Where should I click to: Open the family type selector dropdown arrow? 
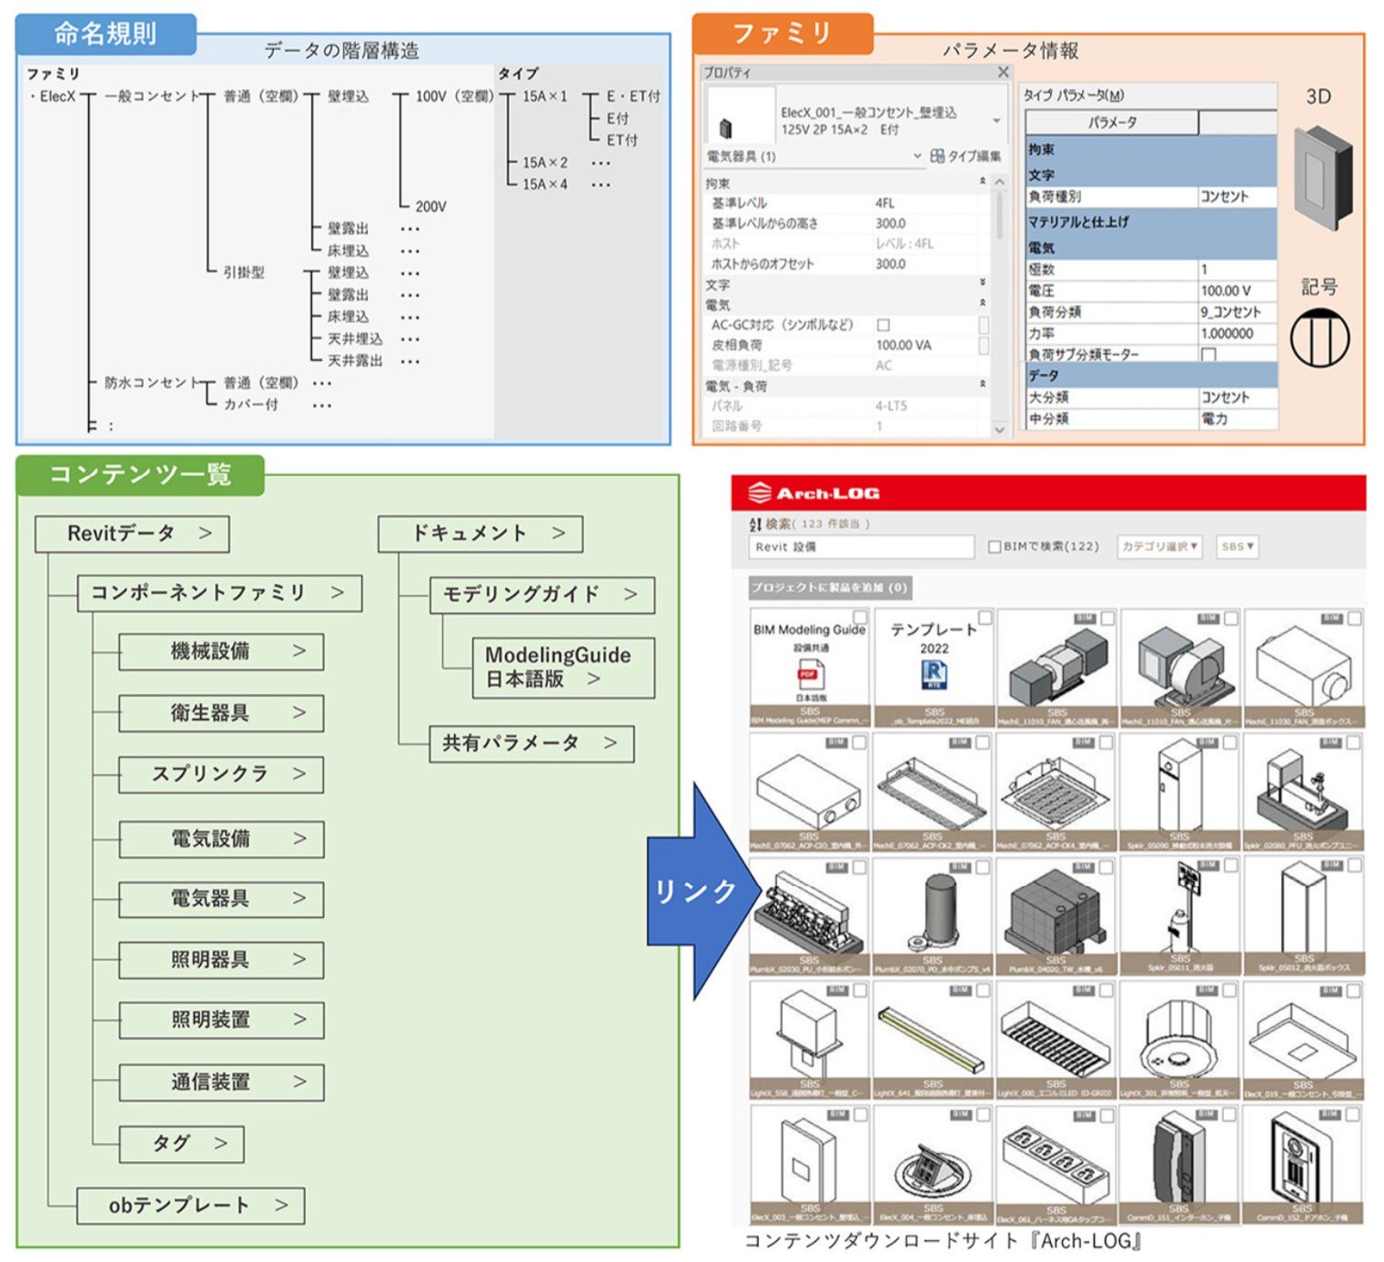pos(997,121)
